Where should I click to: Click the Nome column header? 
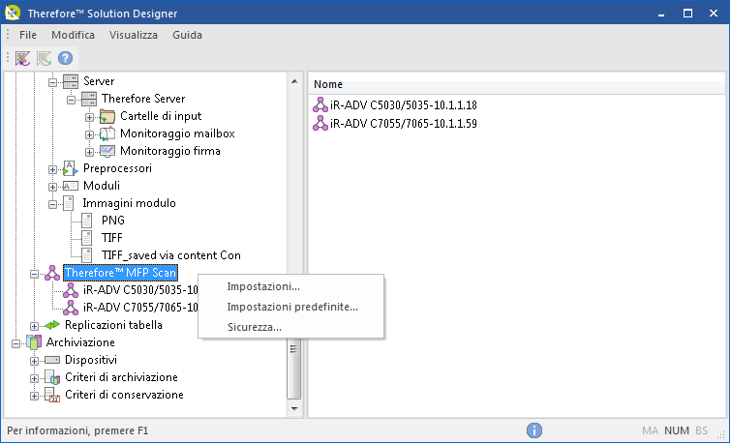(x=517, y=84)
